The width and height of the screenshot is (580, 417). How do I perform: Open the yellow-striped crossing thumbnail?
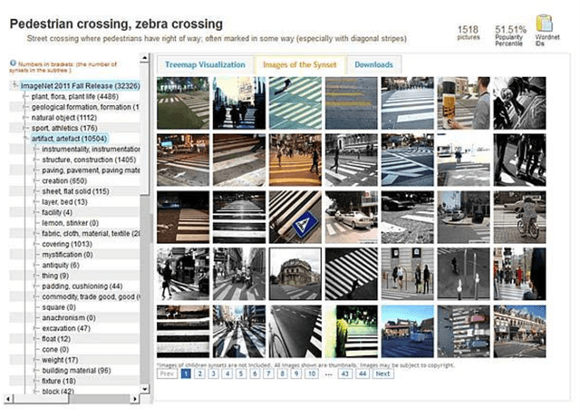[x=352, y=102]
